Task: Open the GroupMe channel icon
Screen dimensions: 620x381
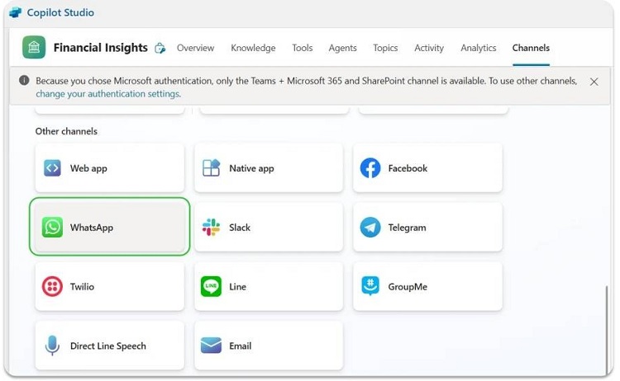Action: [x=370, y=287]
